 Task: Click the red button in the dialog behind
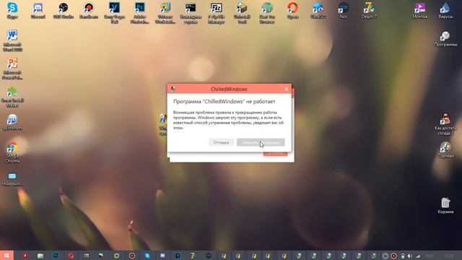(x=275, y=154)
